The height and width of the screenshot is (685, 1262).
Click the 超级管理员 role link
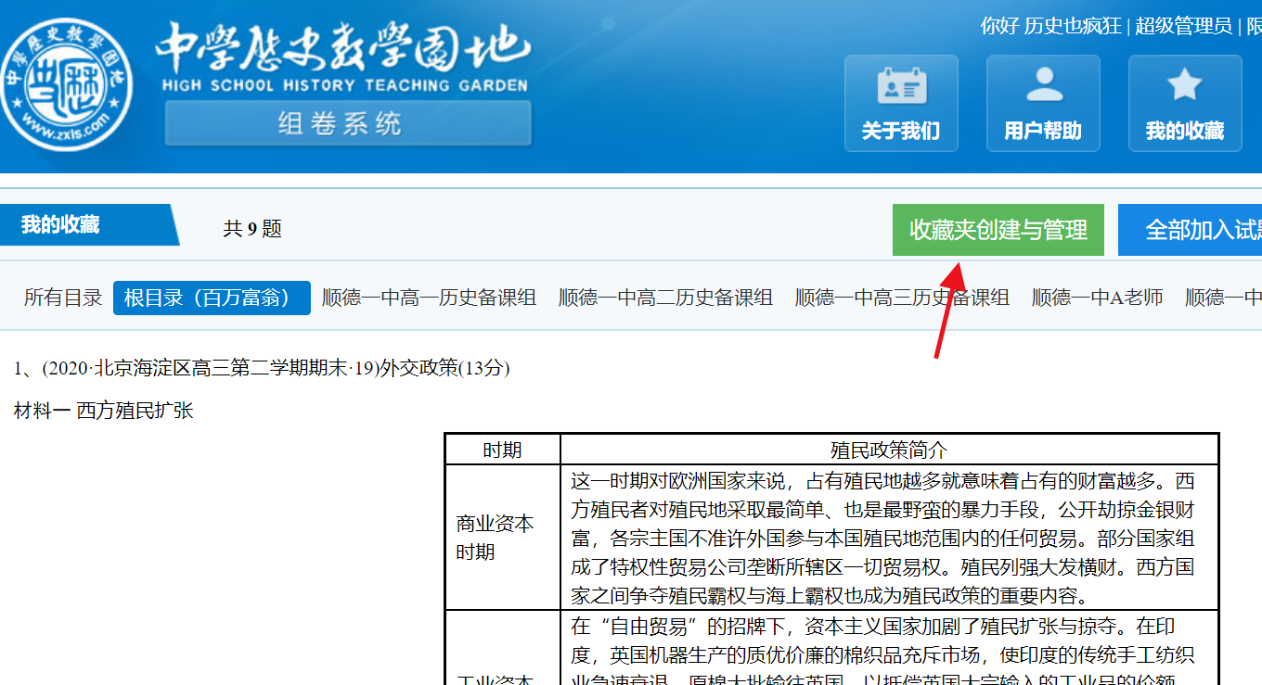pyautogui.click(x=1183, y=26)
